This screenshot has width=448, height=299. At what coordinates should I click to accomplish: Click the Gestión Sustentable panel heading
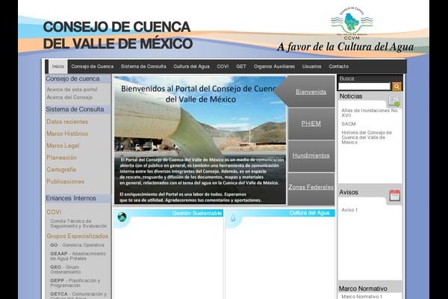197,213
